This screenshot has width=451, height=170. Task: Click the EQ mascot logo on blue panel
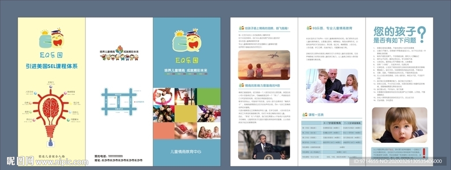pyautogui.click(x=187, y=40)
